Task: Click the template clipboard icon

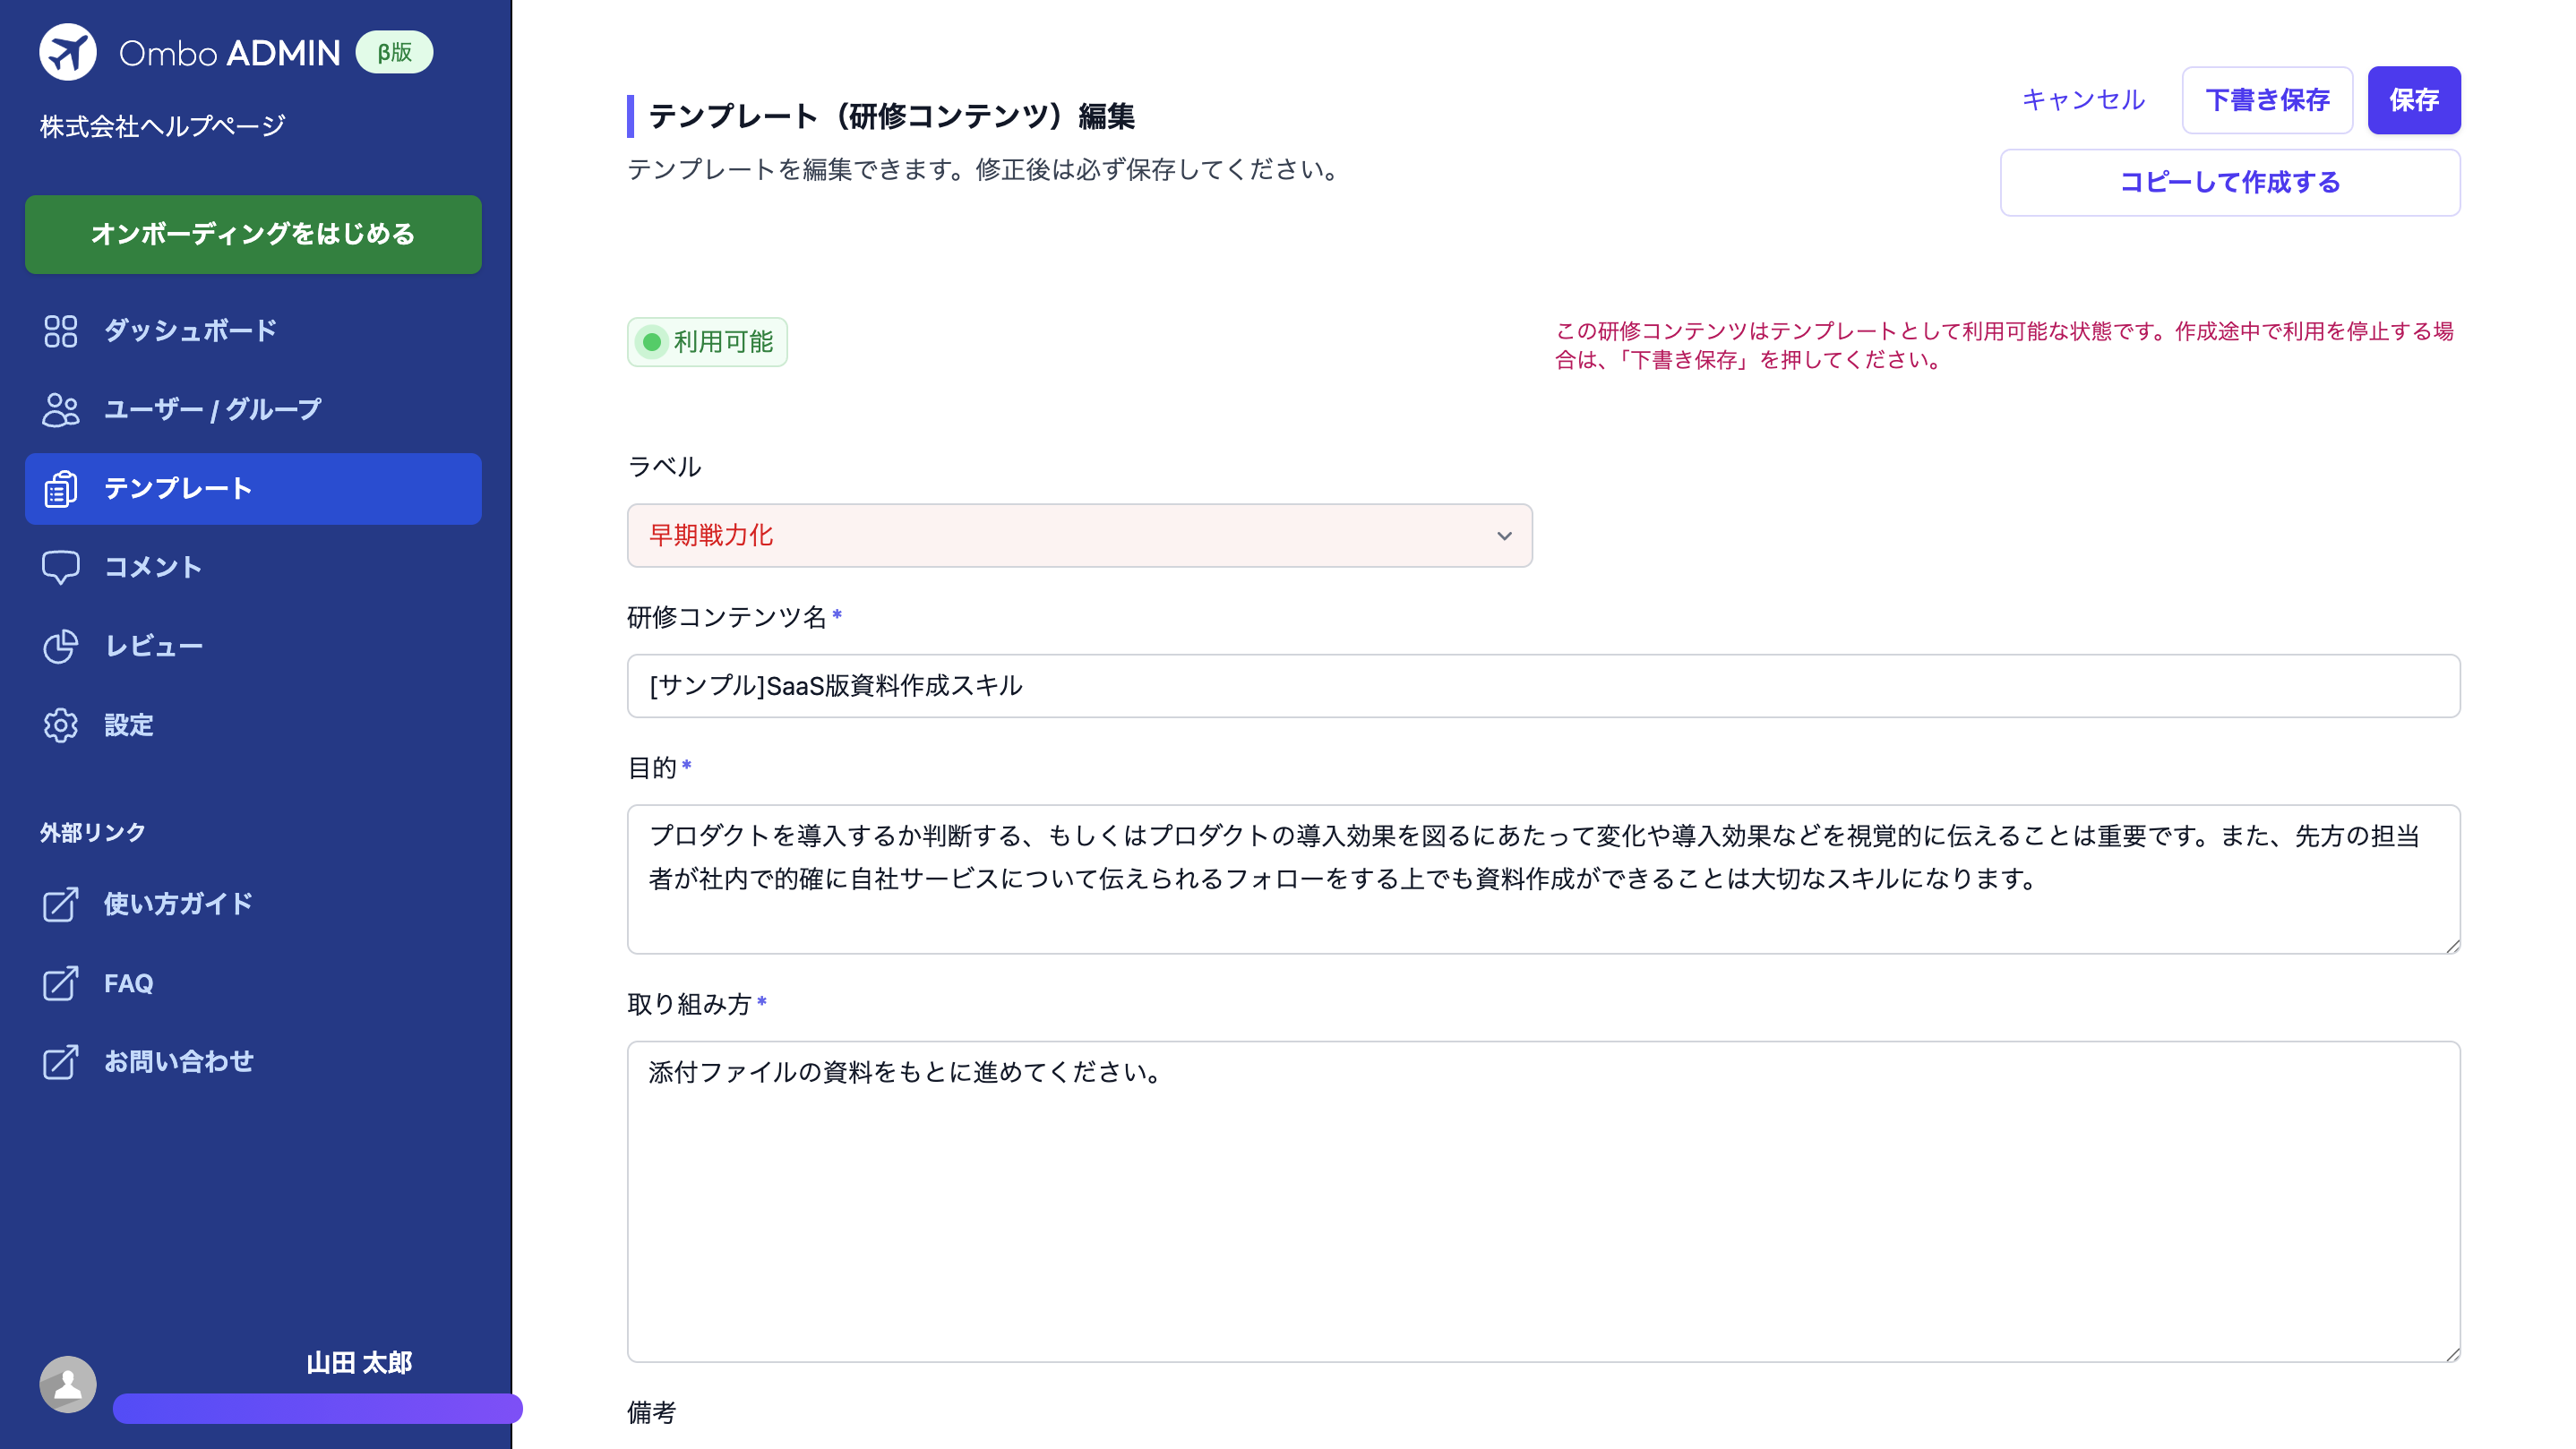Action: pos(60,489)
